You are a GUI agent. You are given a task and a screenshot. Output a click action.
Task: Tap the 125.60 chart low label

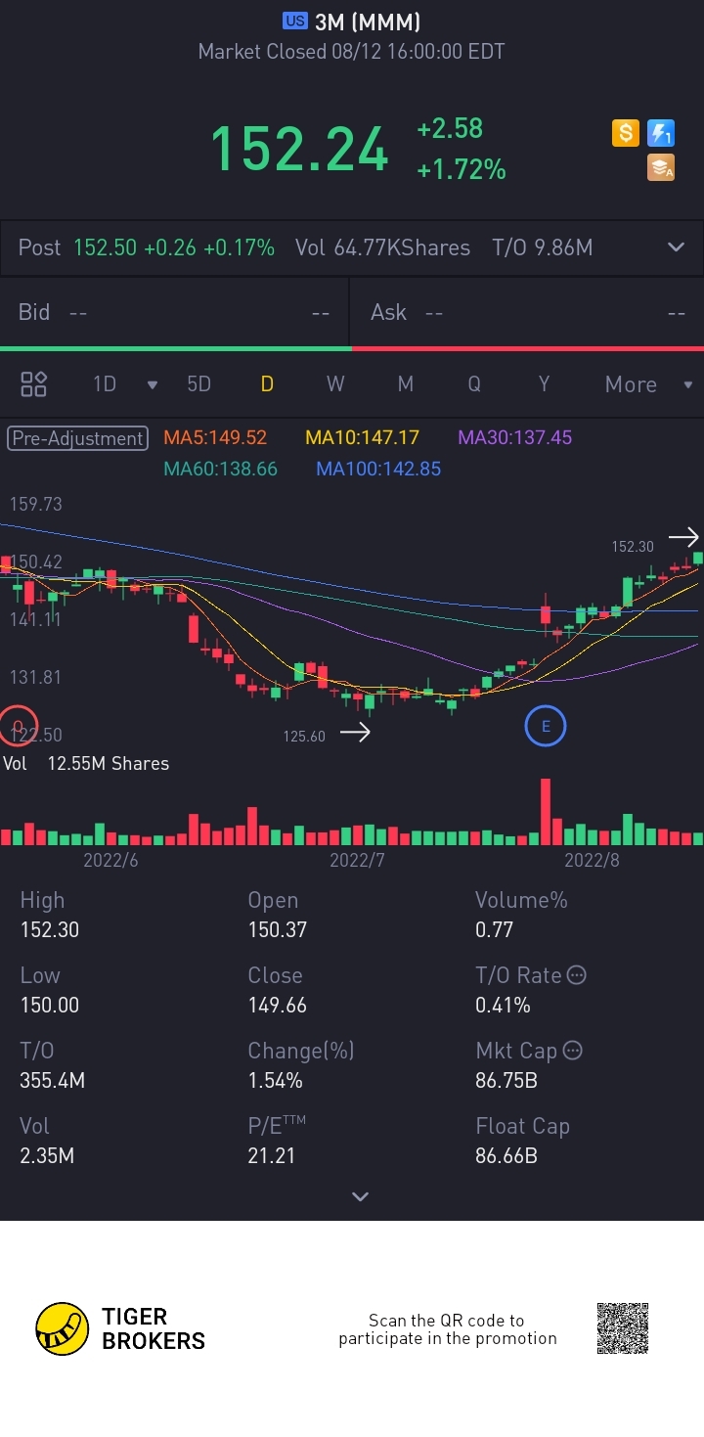[x=304, y=736]
